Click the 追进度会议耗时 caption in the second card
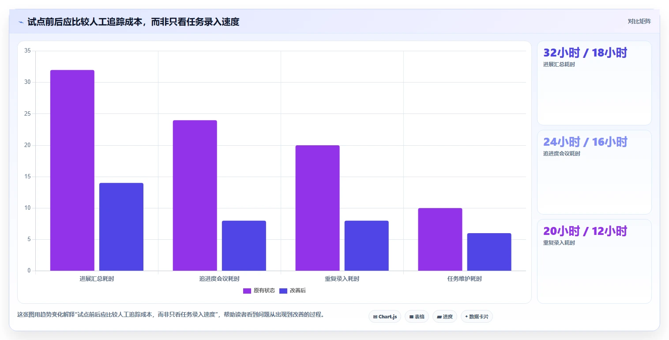This screenshot has width=669, height=340. [x=562, y=154]
